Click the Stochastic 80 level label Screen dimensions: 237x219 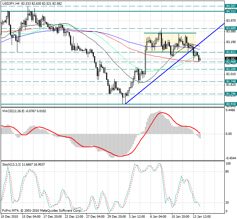(227, 172)
